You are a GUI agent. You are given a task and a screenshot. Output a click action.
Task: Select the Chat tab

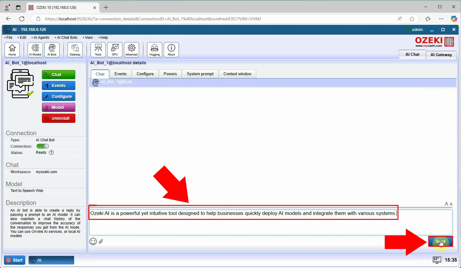coord(100,74)
